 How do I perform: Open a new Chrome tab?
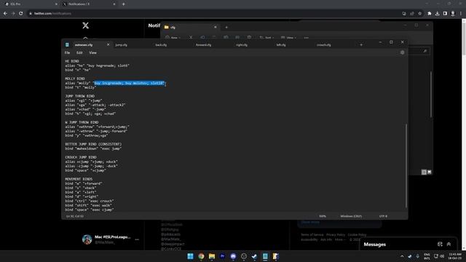pyautogui.click(x=123, y=4)
